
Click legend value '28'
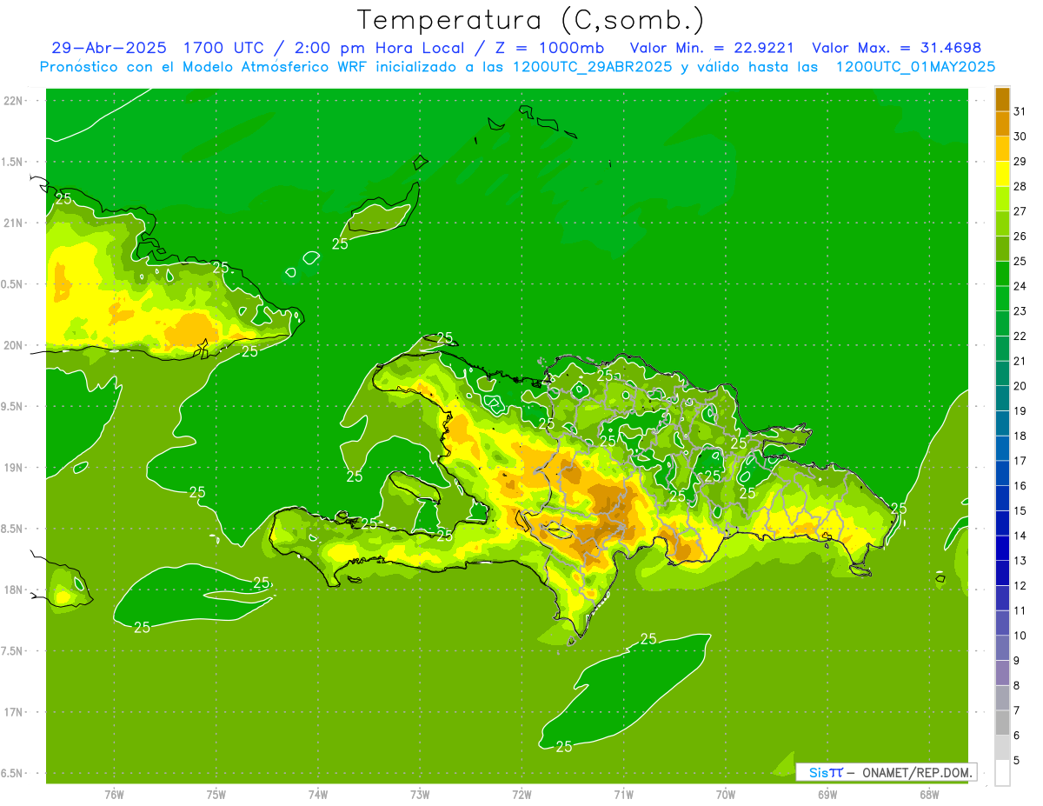(1020, 186)
